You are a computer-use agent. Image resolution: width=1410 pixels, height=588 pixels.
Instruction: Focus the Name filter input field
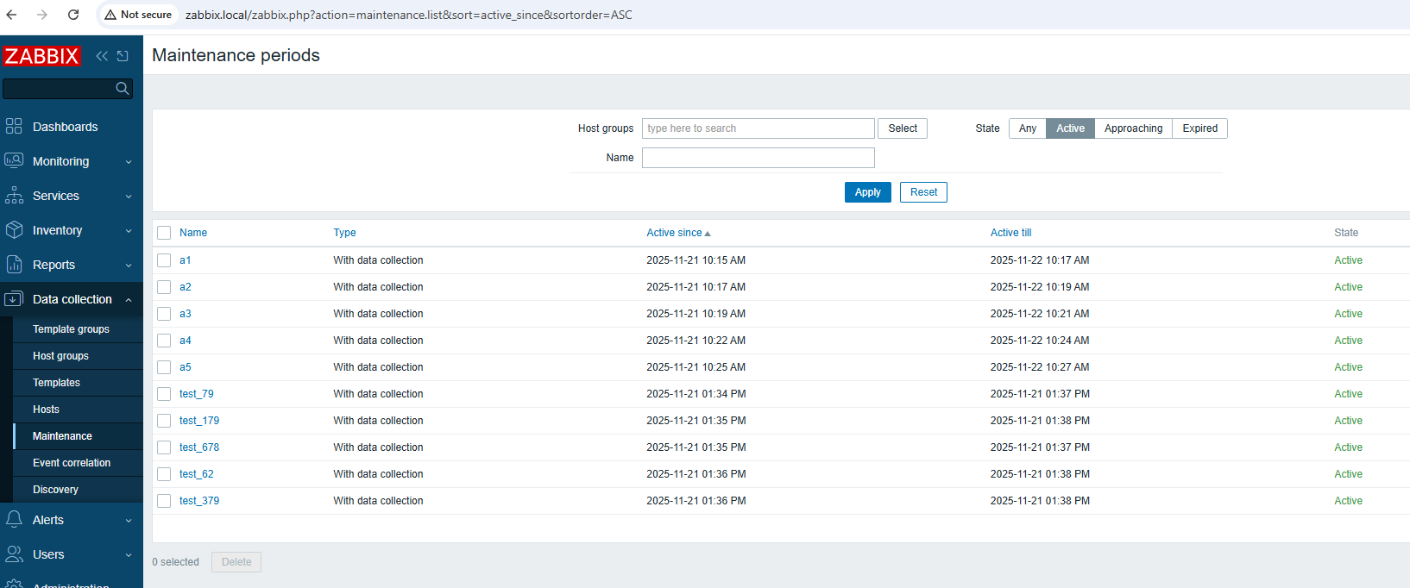pyautogui.click(x=758, y=158)
